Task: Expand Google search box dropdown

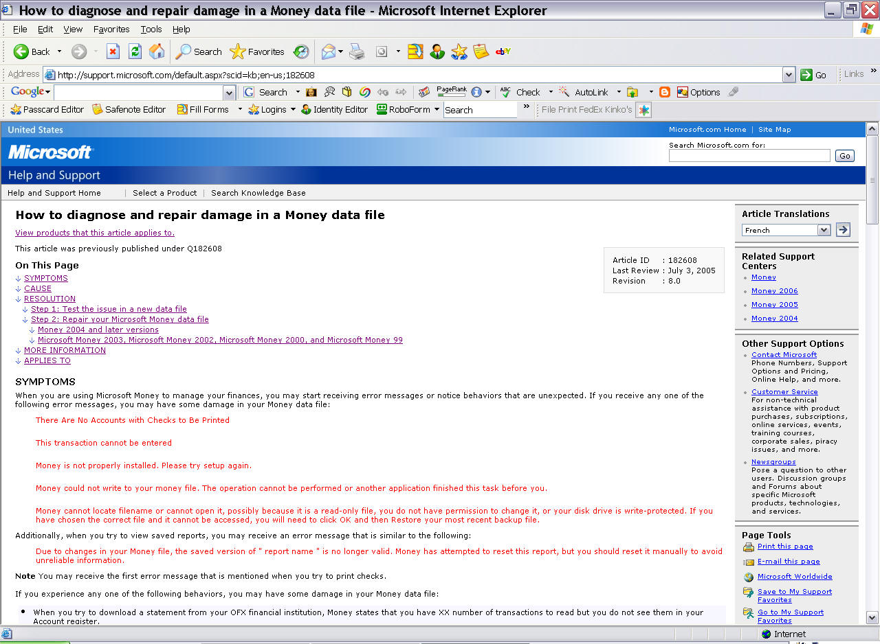Action: click(230, 92)
